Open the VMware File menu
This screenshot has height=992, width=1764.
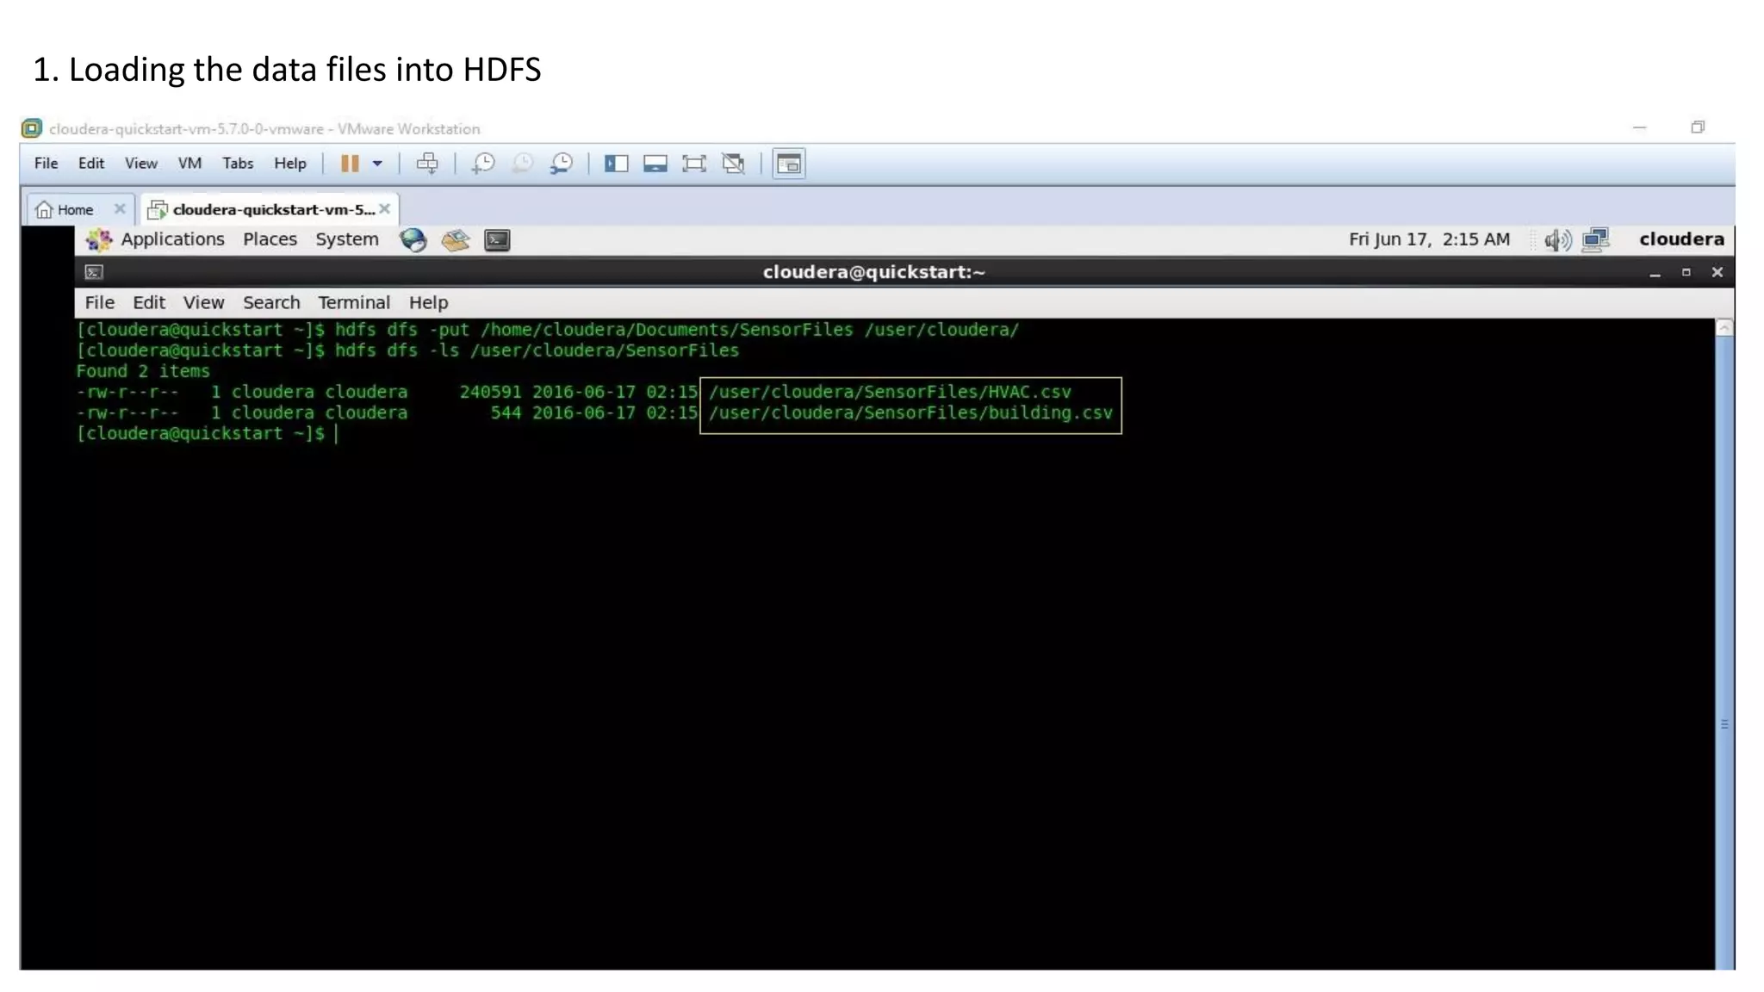(x=47, y=164)
